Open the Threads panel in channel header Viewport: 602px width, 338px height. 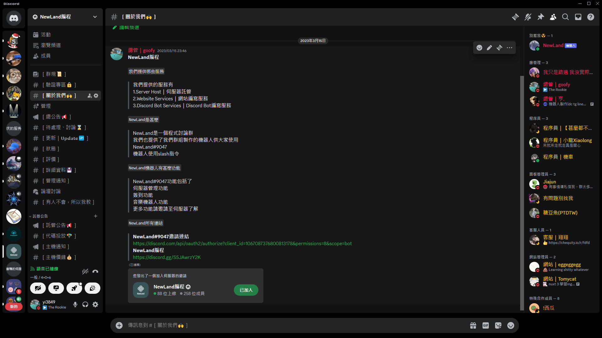(515, 17)
